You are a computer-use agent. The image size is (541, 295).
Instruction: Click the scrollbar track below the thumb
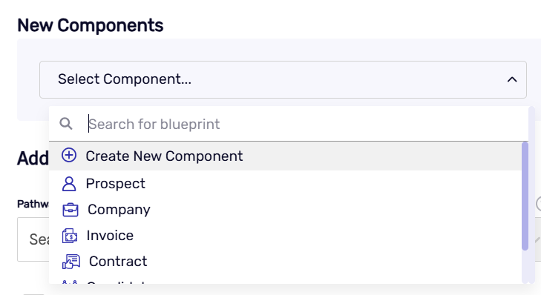(x=525, y=266)
